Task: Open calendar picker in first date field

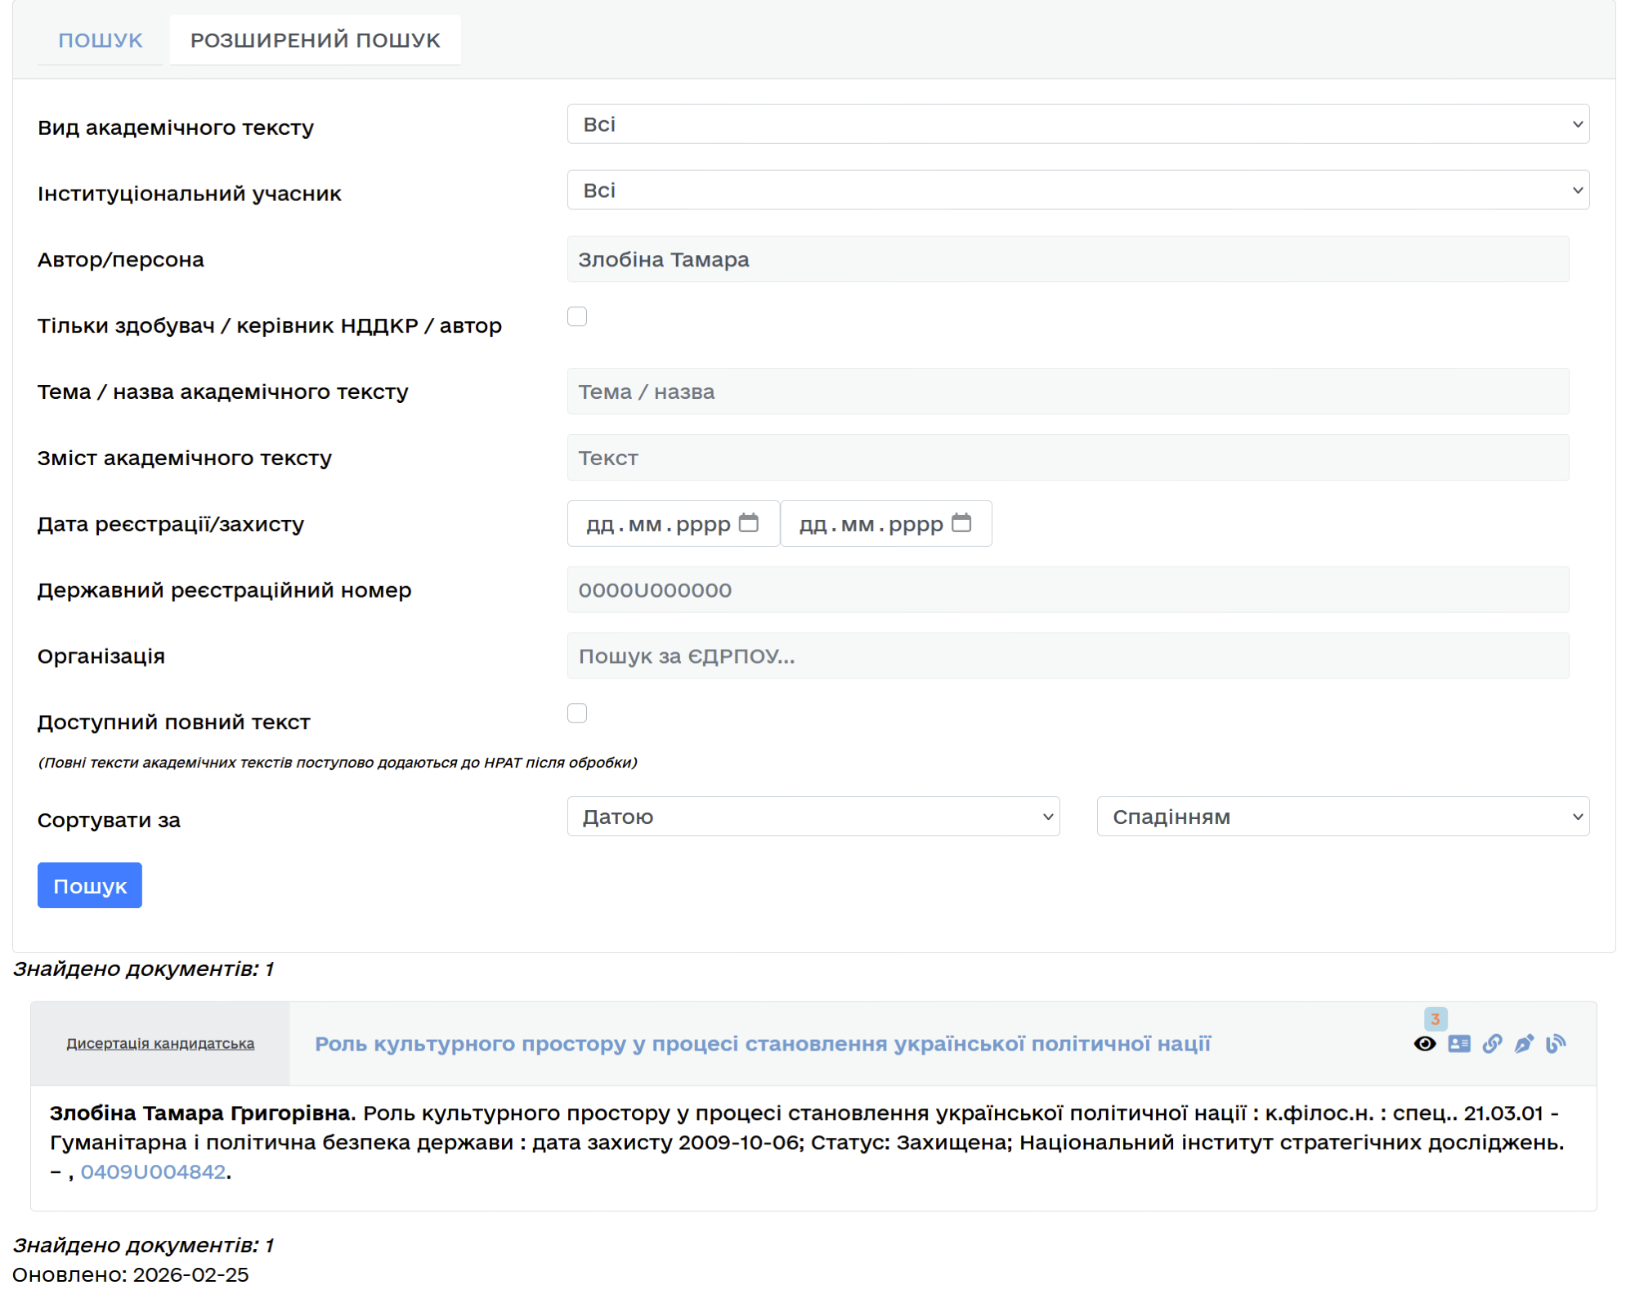Action: tap(748, 522)
